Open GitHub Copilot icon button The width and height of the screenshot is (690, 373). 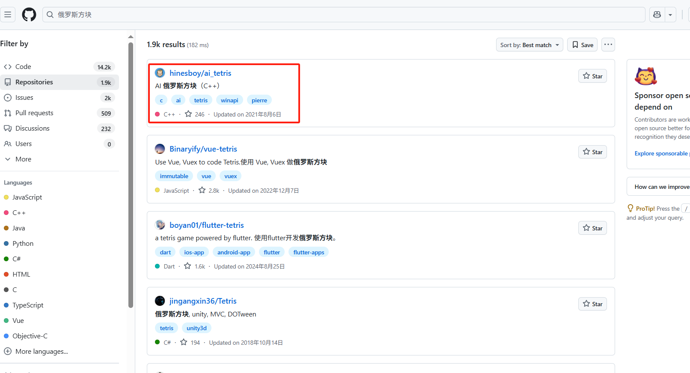[x=657, y=15]
